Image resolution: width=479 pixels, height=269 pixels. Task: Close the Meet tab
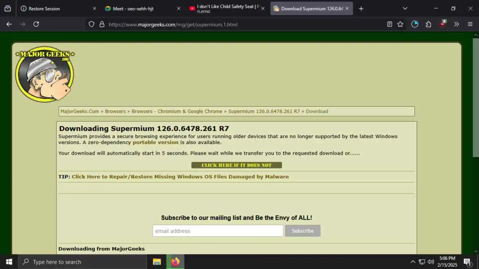pyautogui.click(x=179, y=8)
